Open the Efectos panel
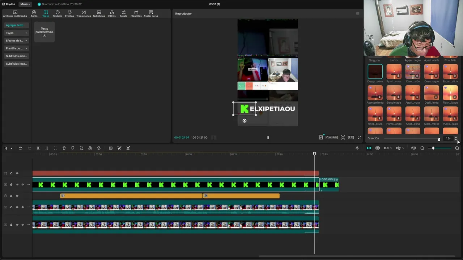The image size is (463, 260). (x=69, y=14)
